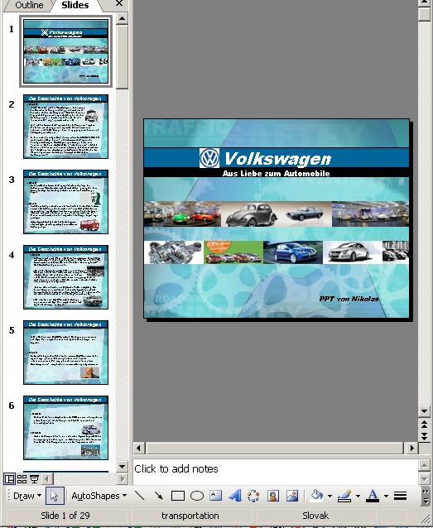Click the grey Beetle picture on slide
The height and width of the screenshot is (528, 433).
252,214
